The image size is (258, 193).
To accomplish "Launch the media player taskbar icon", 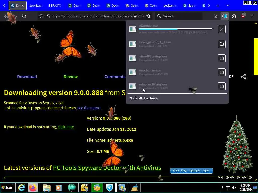I will (x=59, y=188).
